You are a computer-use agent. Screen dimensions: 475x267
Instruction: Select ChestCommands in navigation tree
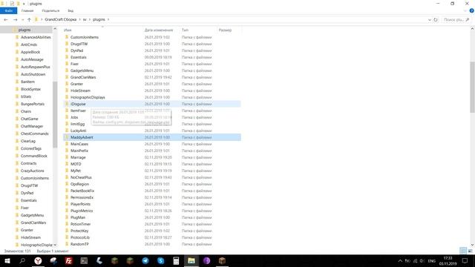click(x=35, y=133)
